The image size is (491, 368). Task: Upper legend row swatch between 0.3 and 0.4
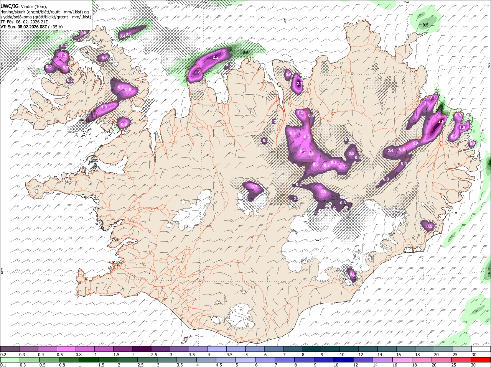28,349
